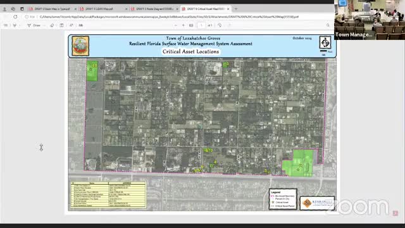Open the PDF table of contents

pyautogui.click(x=6, y=25)
